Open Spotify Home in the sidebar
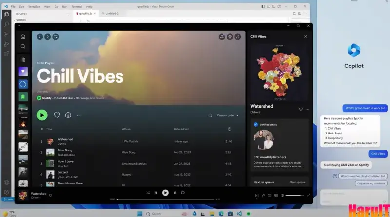This screenshot has height=217, width=390. point(23,37)
